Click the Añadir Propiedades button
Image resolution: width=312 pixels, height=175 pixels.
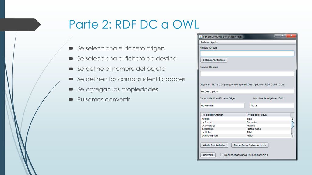point(214,145)
